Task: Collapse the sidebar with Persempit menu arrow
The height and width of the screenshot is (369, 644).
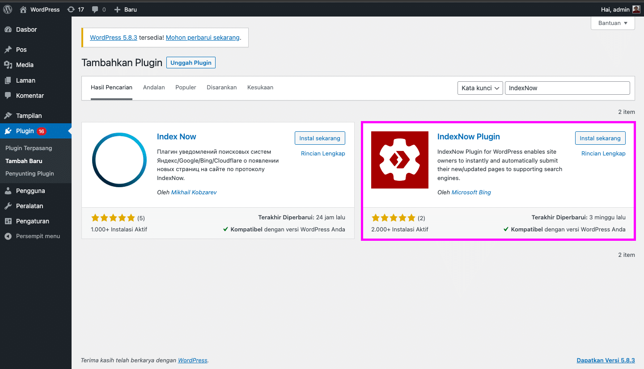Action: click(8, 236)
